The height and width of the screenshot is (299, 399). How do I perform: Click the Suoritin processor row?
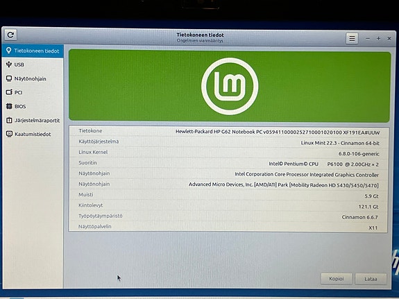(229, 163)
